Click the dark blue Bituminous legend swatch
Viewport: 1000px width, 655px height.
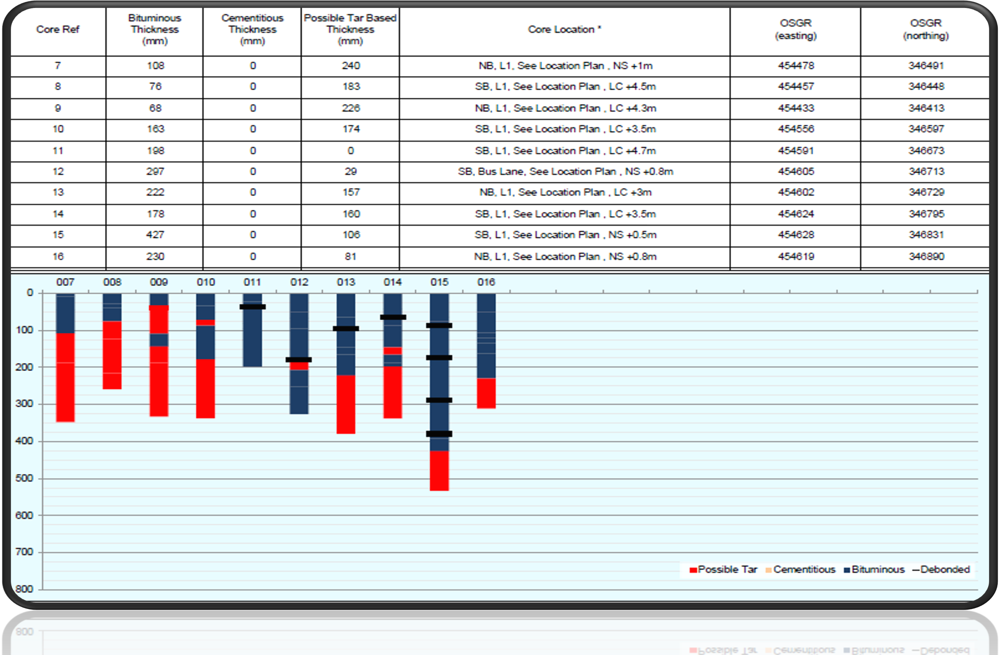click(847, 570)
